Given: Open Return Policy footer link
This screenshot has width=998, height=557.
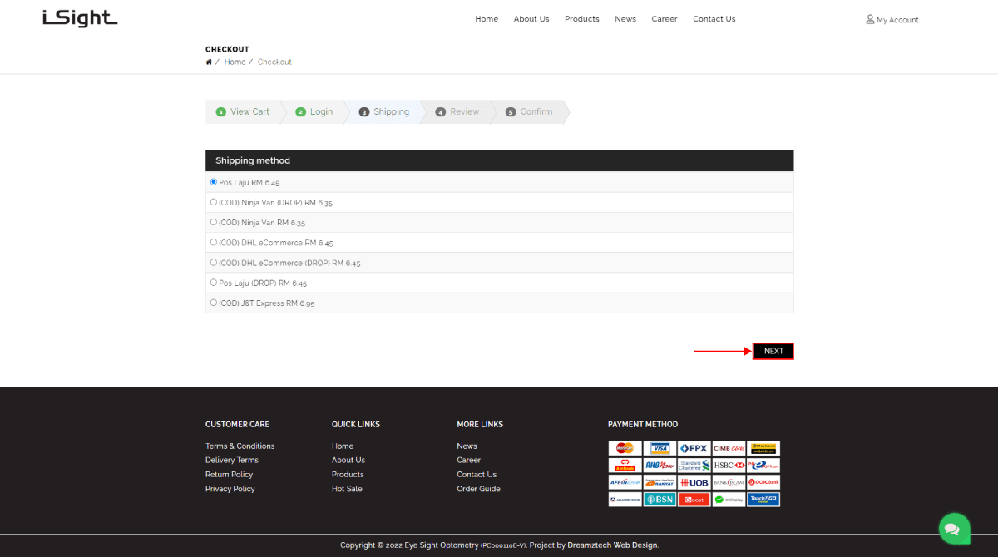Looking at the screenshot, I should (229, 475).
